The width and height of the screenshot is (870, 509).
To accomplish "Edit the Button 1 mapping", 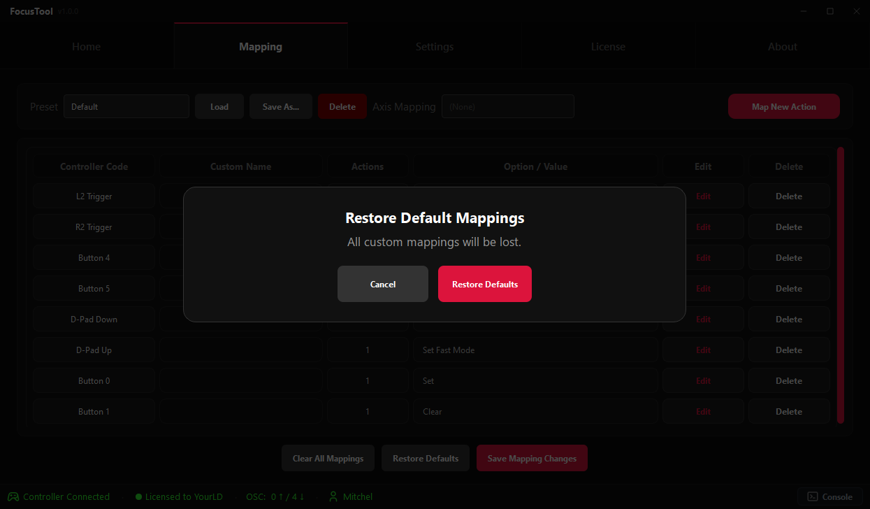I will click(x=703, y=411).
